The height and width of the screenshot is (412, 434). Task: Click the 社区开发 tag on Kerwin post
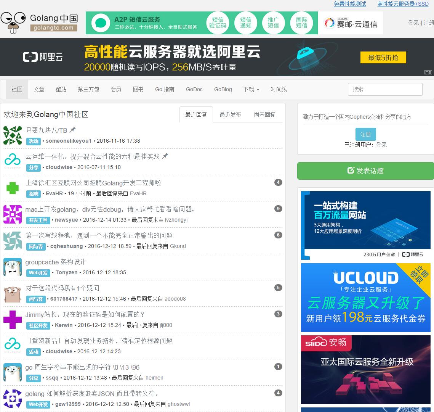coord(38,325)
